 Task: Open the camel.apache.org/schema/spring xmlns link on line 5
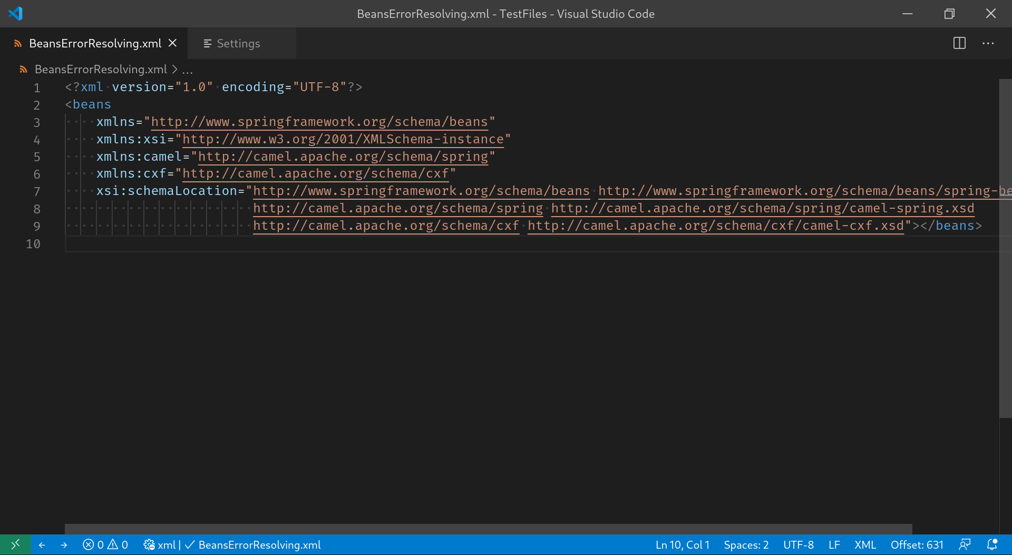pyautogui.click(x=343, y=157)
